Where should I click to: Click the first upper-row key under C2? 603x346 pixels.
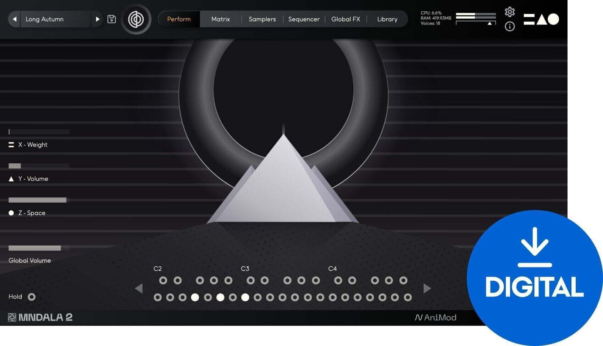163,280
